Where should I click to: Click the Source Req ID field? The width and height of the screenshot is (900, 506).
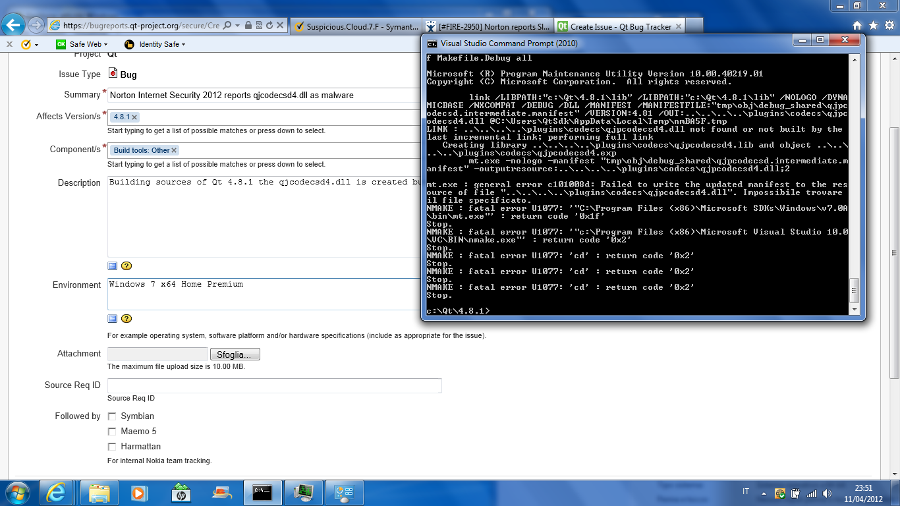(274, 385)
